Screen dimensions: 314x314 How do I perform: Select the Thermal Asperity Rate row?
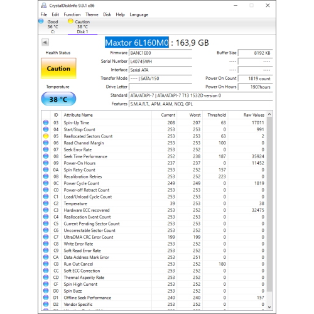coord(154,278)
